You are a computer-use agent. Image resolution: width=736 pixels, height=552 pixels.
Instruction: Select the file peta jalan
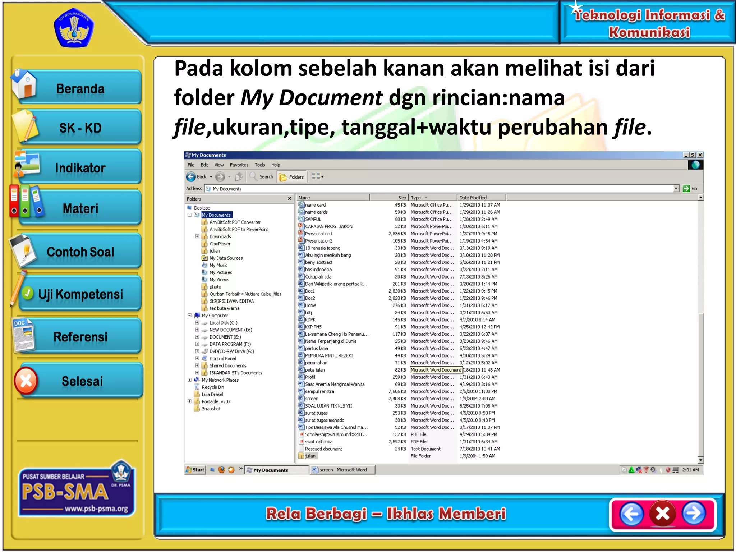point(315,370)
